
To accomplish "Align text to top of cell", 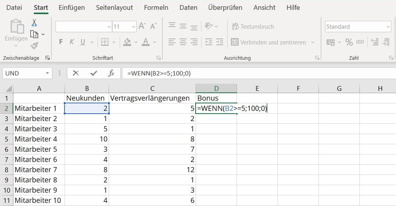I will [172, 25].
